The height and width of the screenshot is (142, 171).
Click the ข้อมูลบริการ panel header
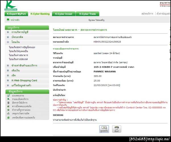pos(27,91)
